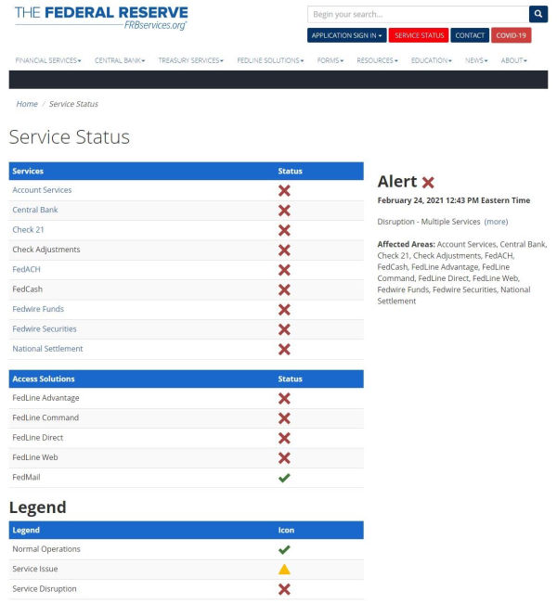The width and height of the screenshot is (557, 616).
Task: Click the red Service Status button
Action: tap(419, 35)
